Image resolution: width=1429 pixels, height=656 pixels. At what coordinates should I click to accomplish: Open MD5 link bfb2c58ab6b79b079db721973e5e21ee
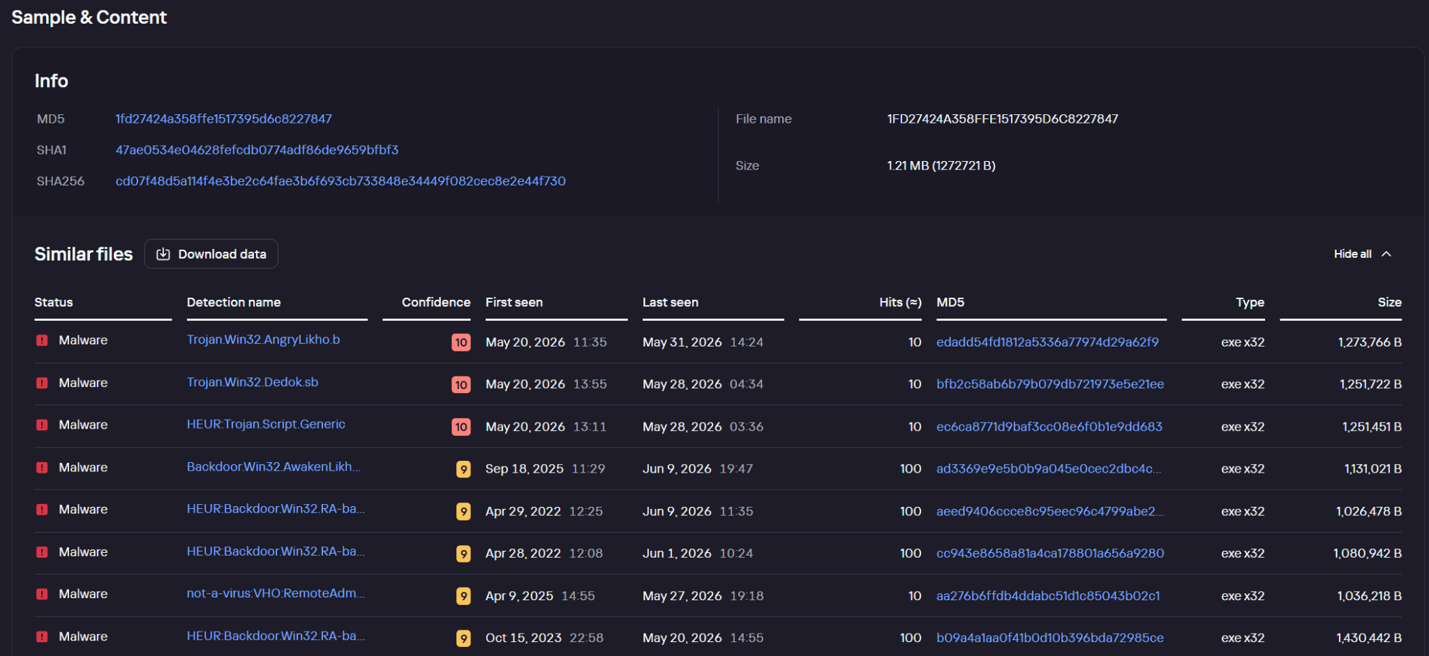point(1050,384)
